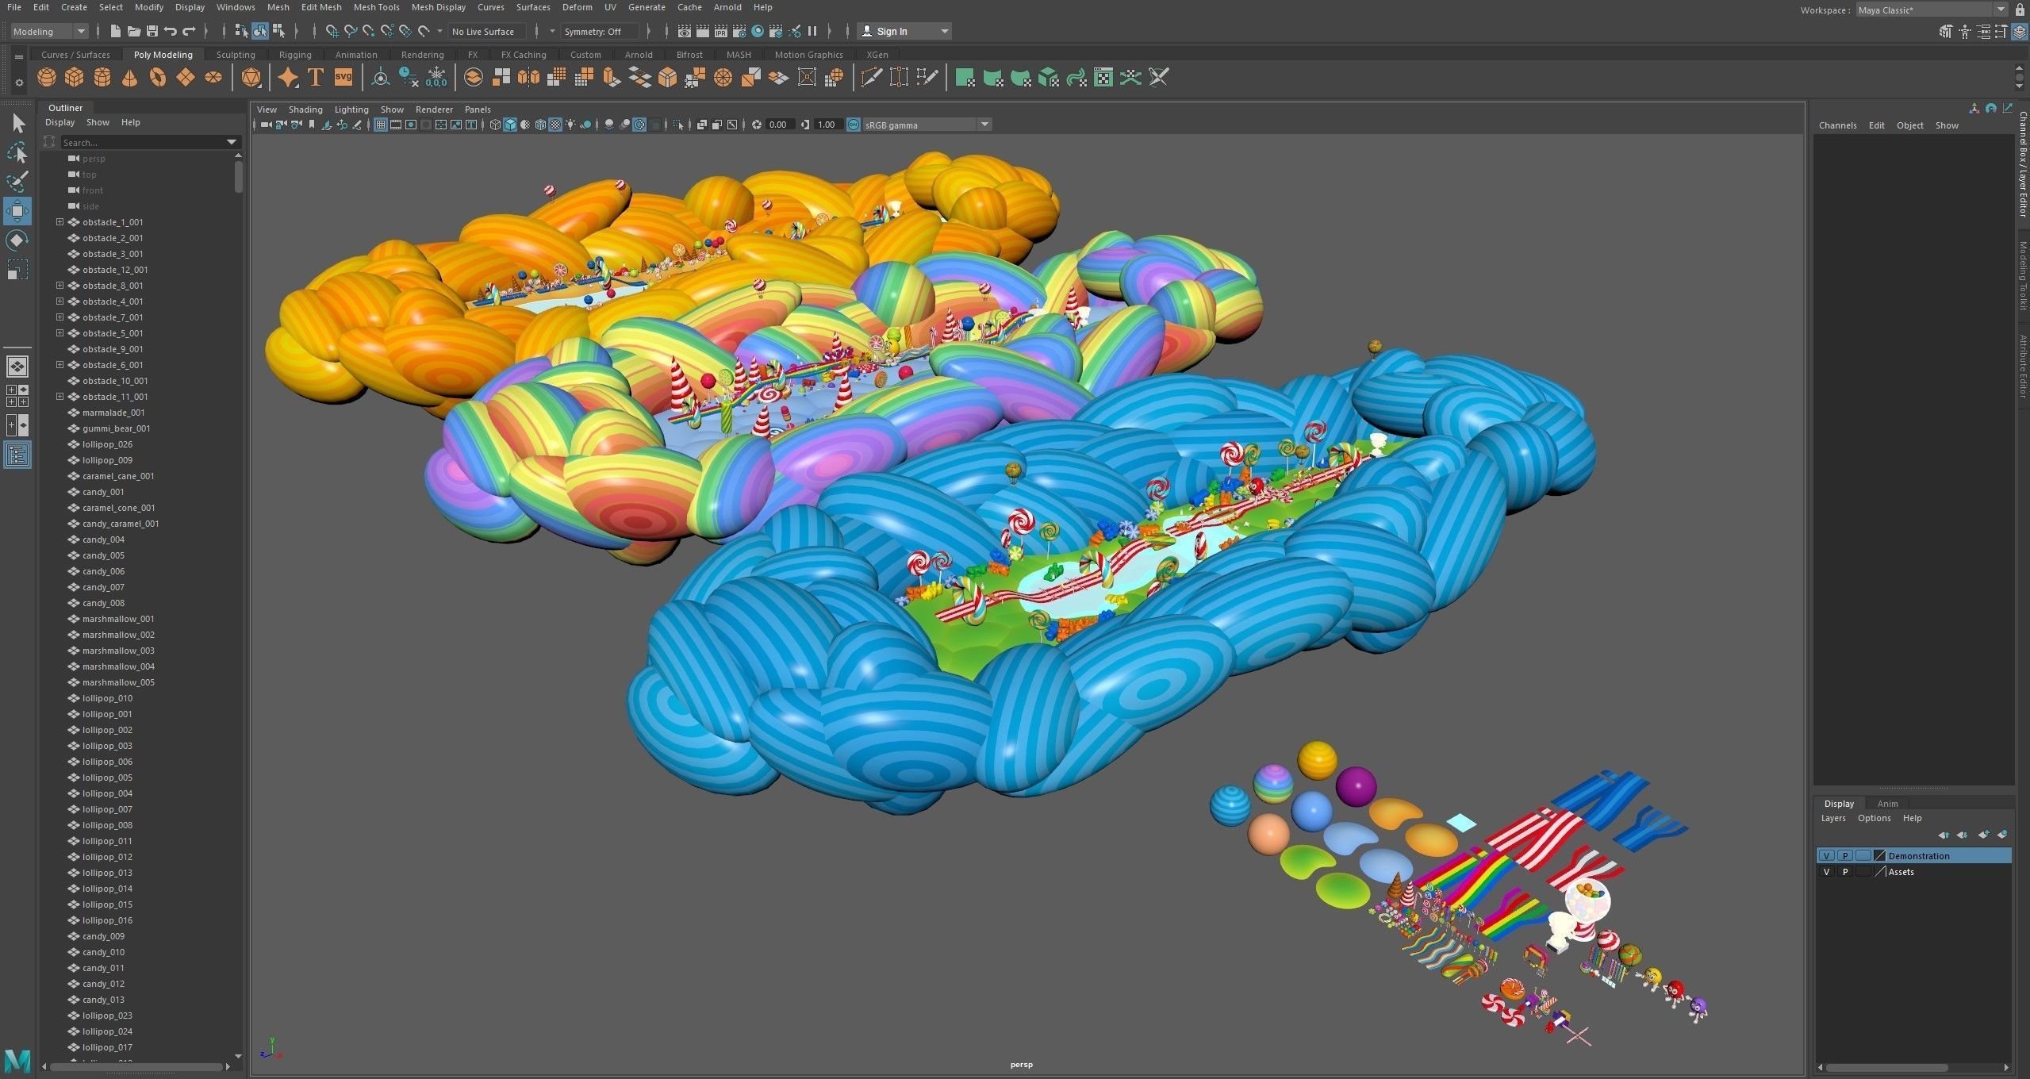This screenshot has height=1079, width=2030.
Task: Open viewport Shading menu
Action: click(305, 109)
